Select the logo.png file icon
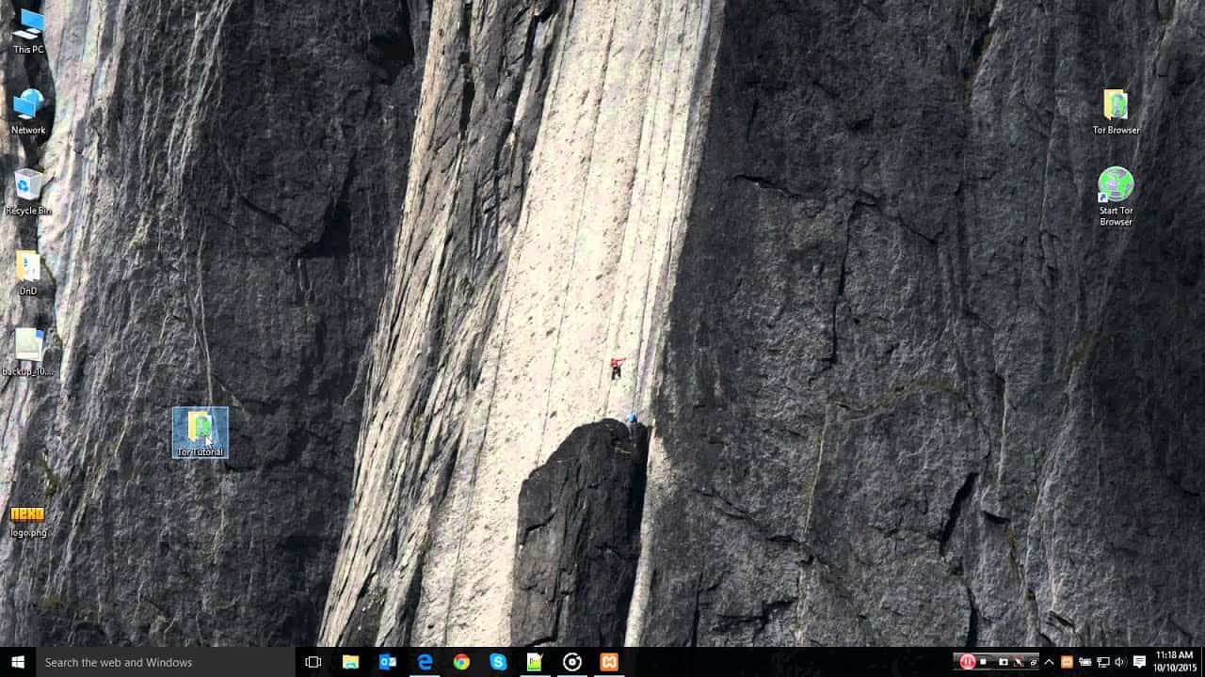Viewport: 1205px width, 677px height. point(28,520)
